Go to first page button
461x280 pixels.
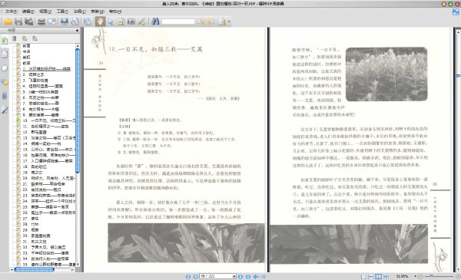[x=188, y=276]
